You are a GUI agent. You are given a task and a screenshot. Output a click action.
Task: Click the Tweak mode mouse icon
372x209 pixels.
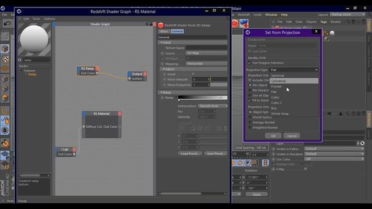pos(5,120)
